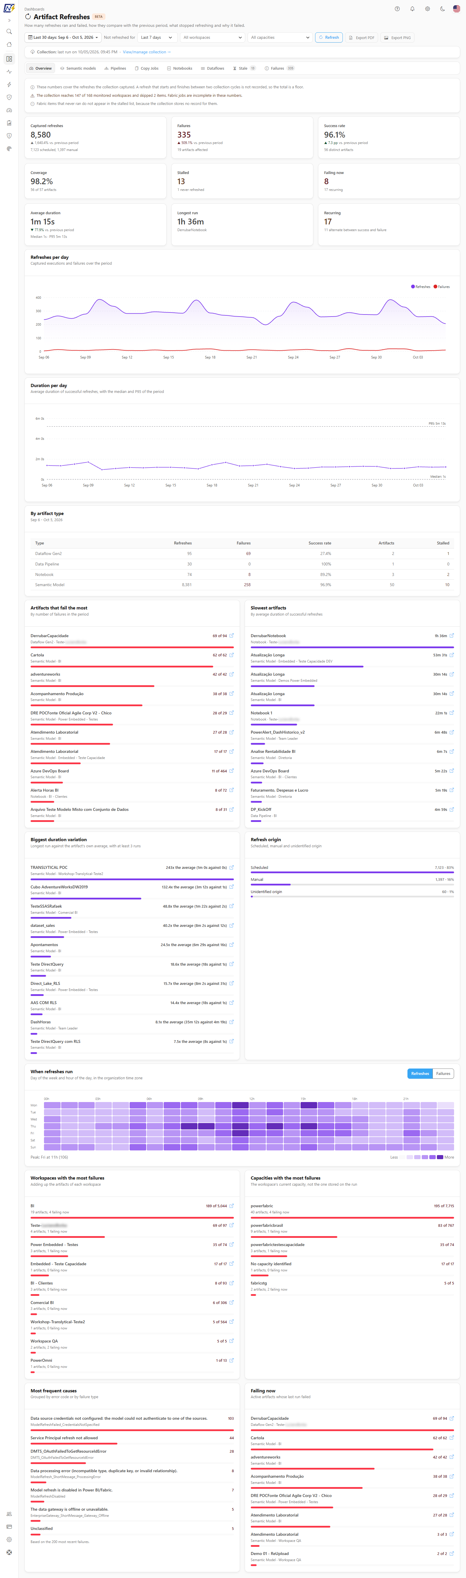This screenshot has width=466, height=1578.
Task: Open dataset_sales external link icon
Action: 232,925
